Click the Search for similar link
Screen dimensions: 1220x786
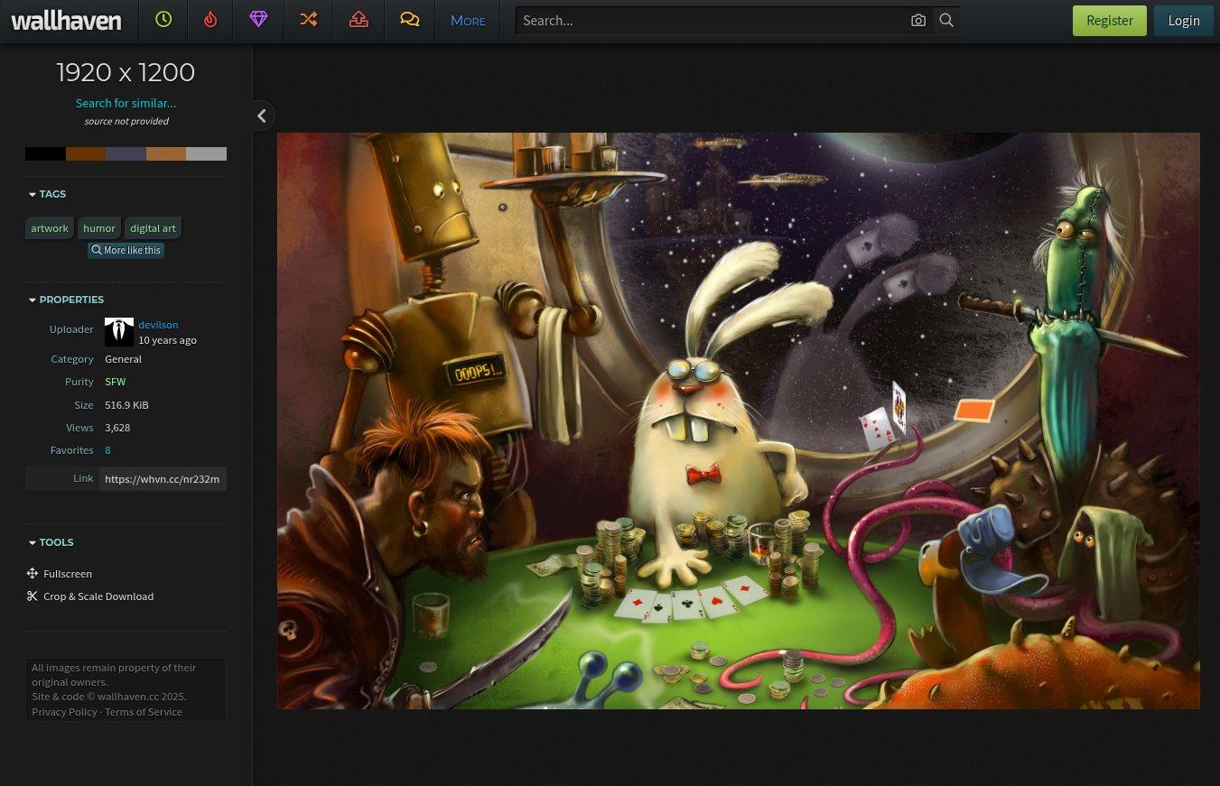click(x=126, y=103)
